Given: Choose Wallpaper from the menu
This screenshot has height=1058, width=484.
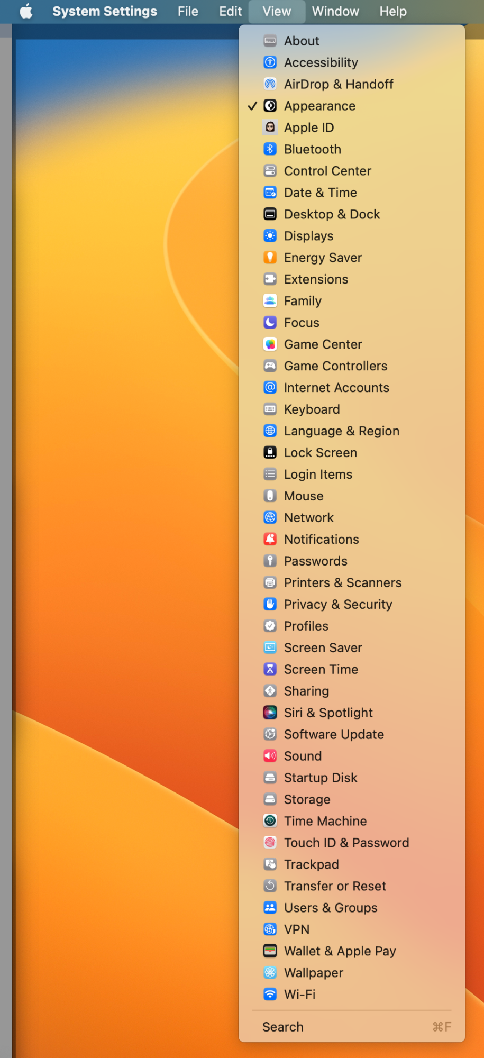Looking at the screenshot, I should pyautogui.click(x=352, y=973).
